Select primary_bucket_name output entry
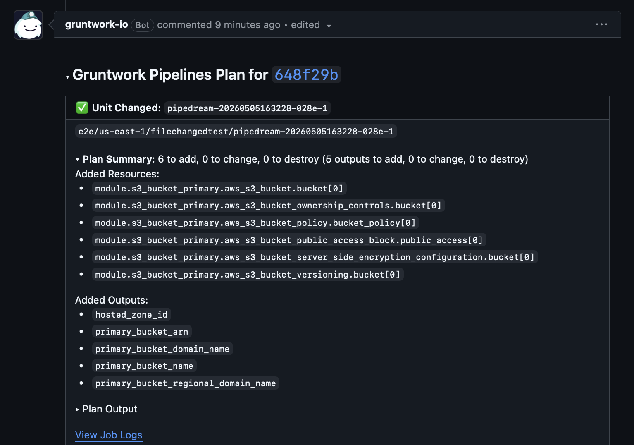The width and height of the screenshot is (634, 445). [x=144, y=366]
